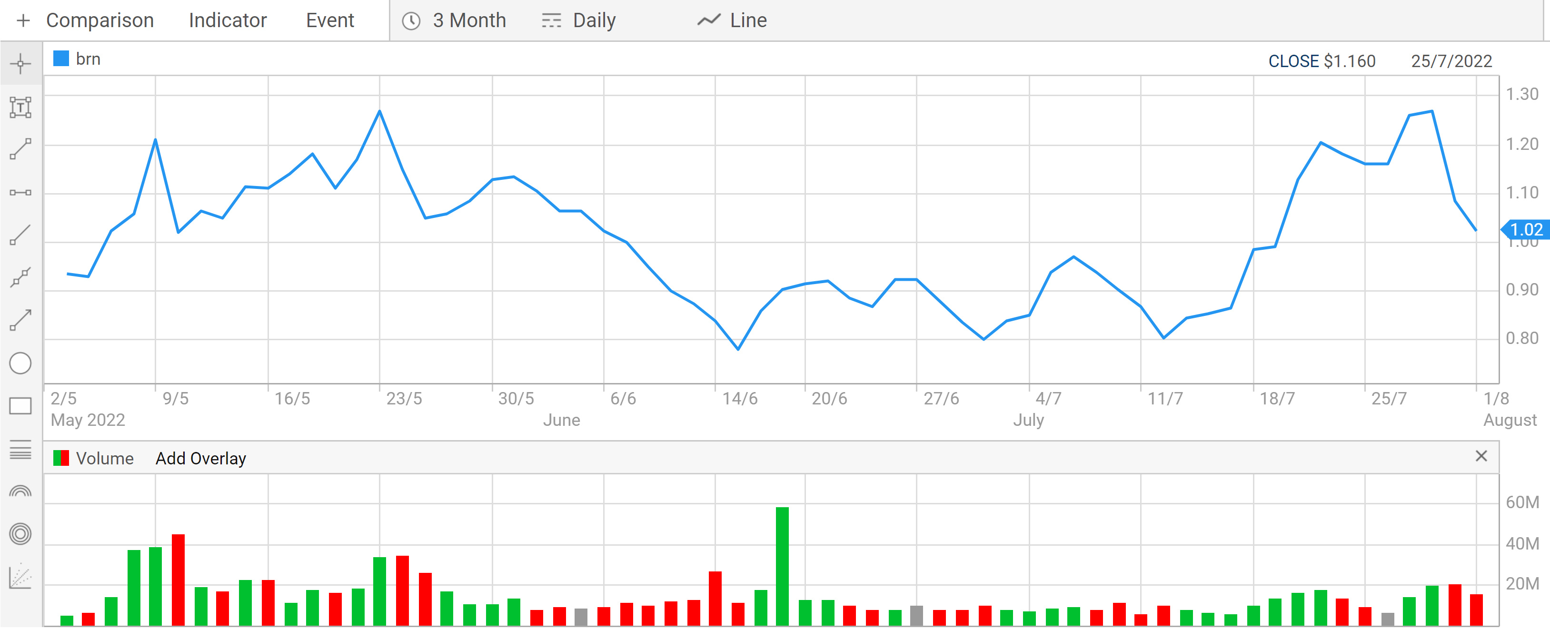Select the text annotation tool
This screenshot has width=1550, height=629.
(20, 107)
